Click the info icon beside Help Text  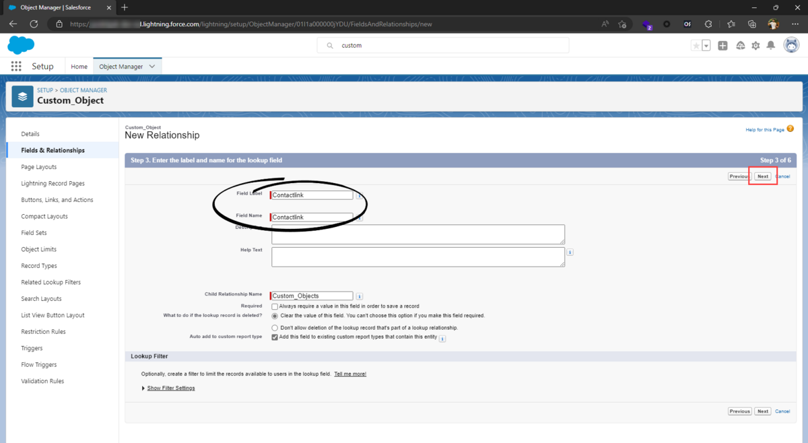coord(570,252)
